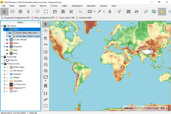
Task: Open the Carte menu
Action: (33, 6)
